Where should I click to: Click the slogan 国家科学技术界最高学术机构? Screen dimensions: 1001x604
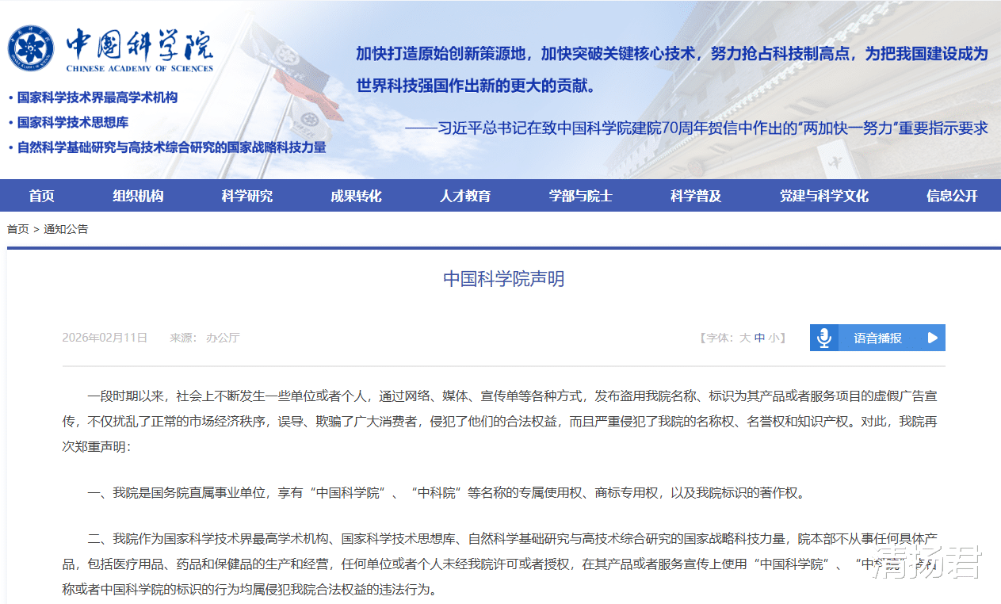click(x=97, y=97)
